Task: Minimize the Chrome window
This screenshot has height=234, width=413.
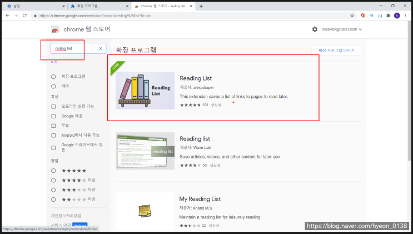Action: click(x=381, y=6)
